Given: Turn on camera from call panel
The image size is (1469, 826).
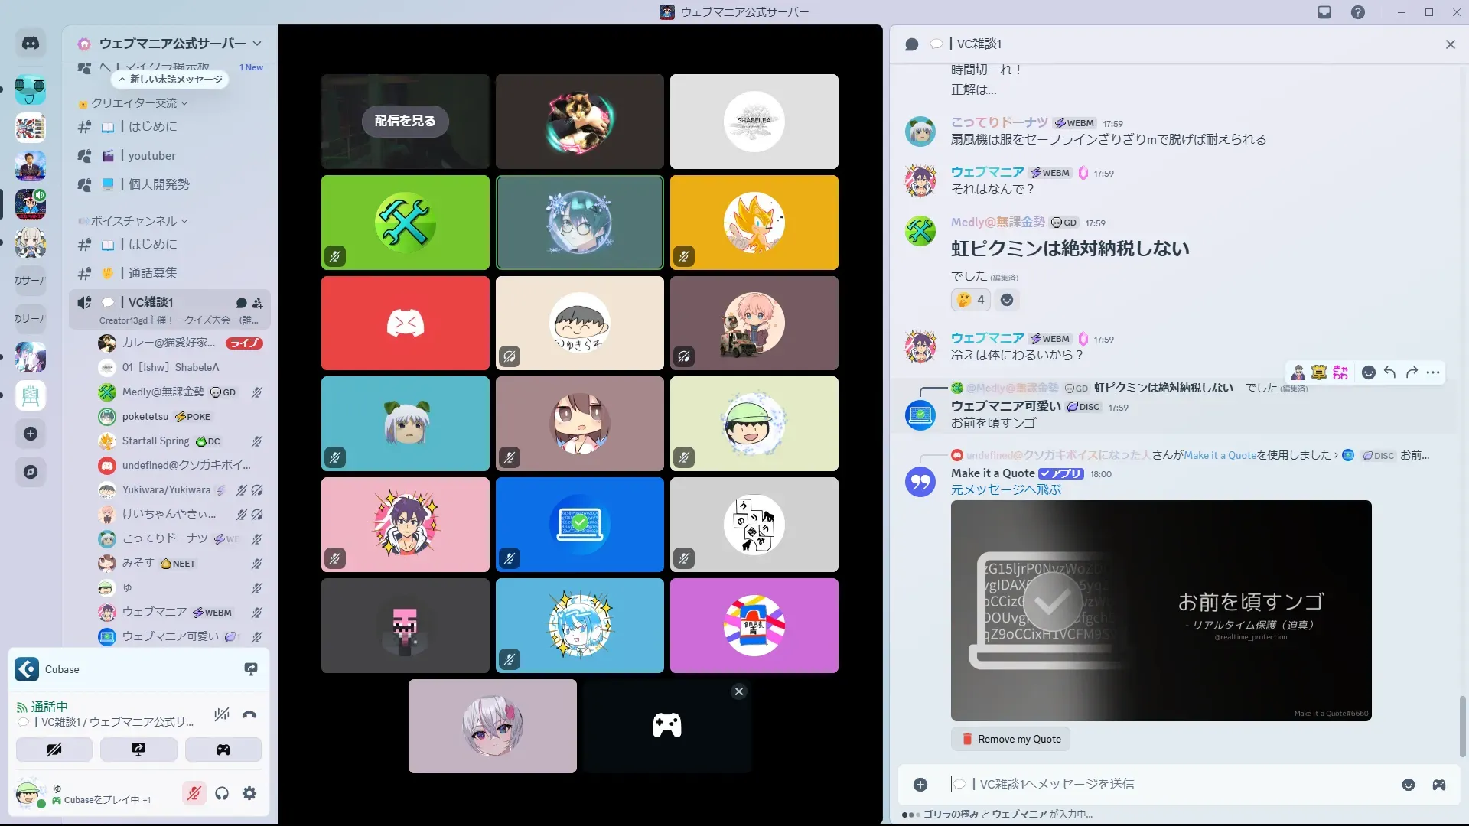Looking at the screenshot, I should [x=54, y=750].
